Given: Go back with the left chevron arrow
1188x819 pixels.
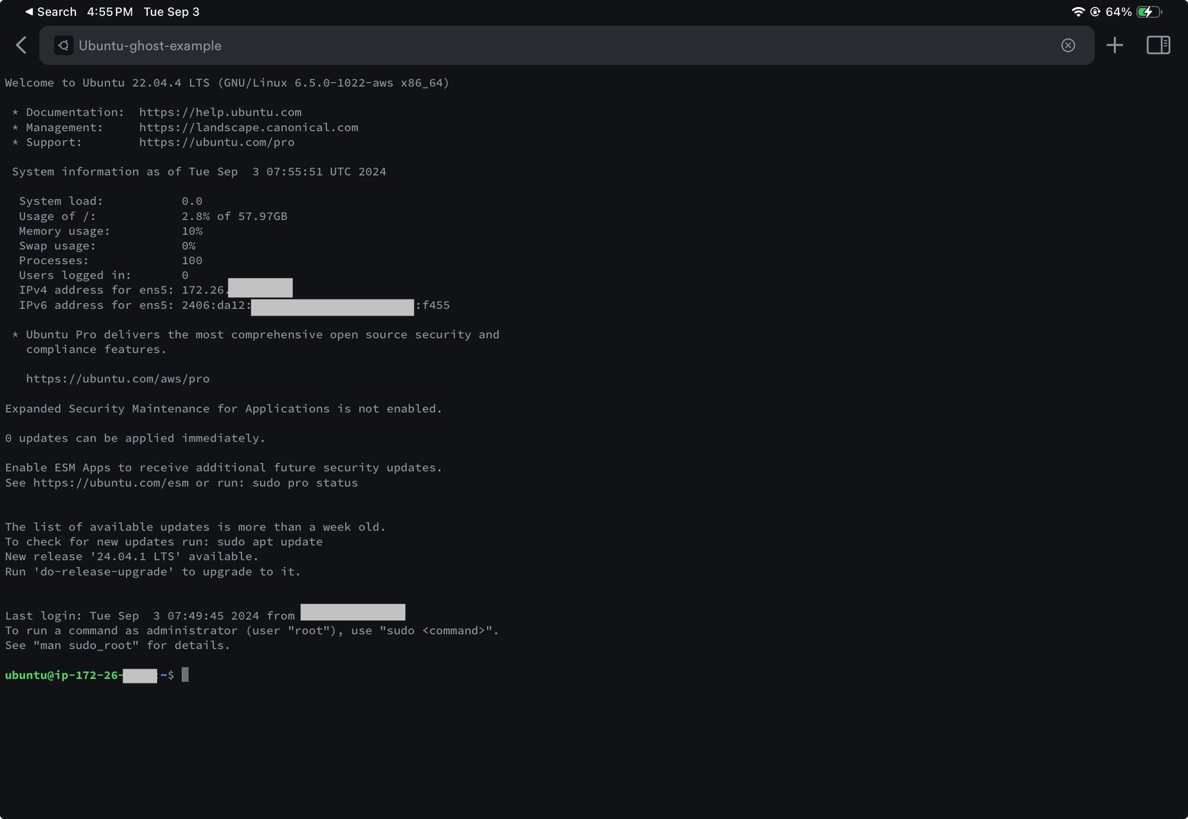Looking at the screenshot, I should point(21,45).
